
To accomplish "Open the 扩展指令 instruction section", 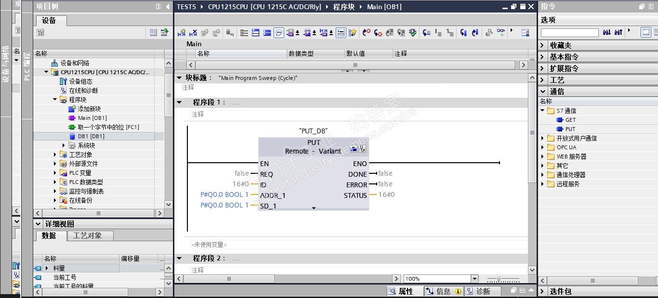I will click(x=598, y=68).
